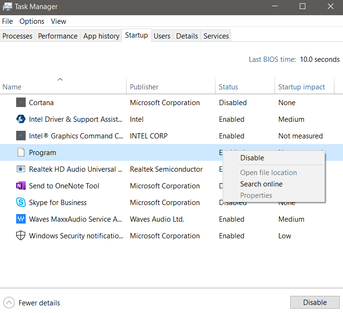Click the Fewer details label
This screenshot has height=313, width=343.
pyautogui.click(x=39, y=303)
